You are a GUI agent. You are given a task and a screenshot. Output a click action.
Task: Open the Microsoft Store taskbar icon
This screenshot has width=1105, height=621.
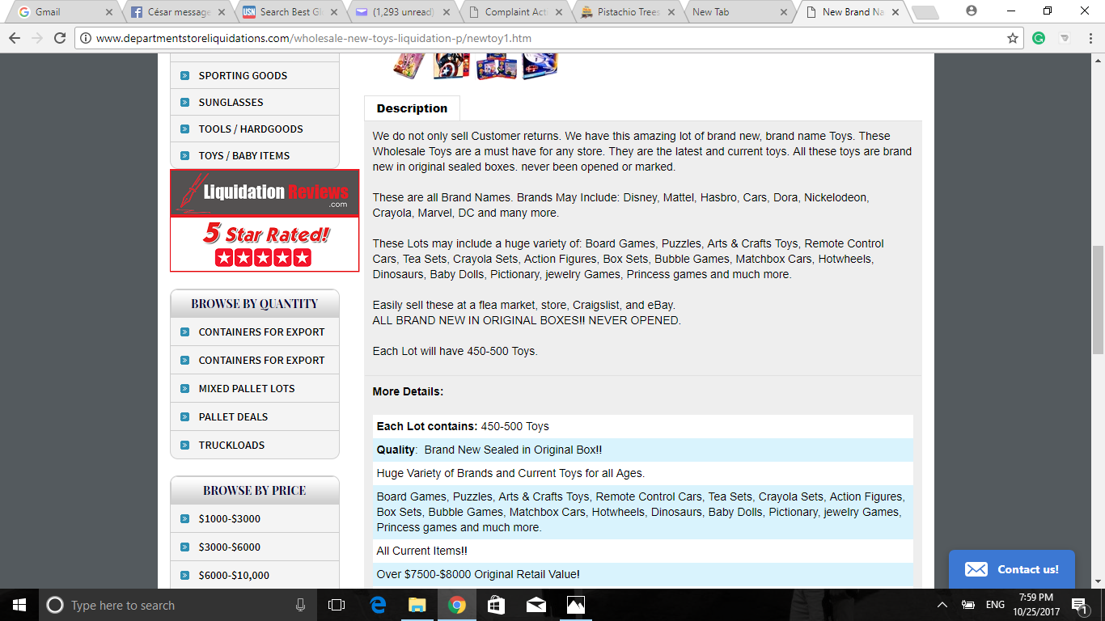[496, 605]
